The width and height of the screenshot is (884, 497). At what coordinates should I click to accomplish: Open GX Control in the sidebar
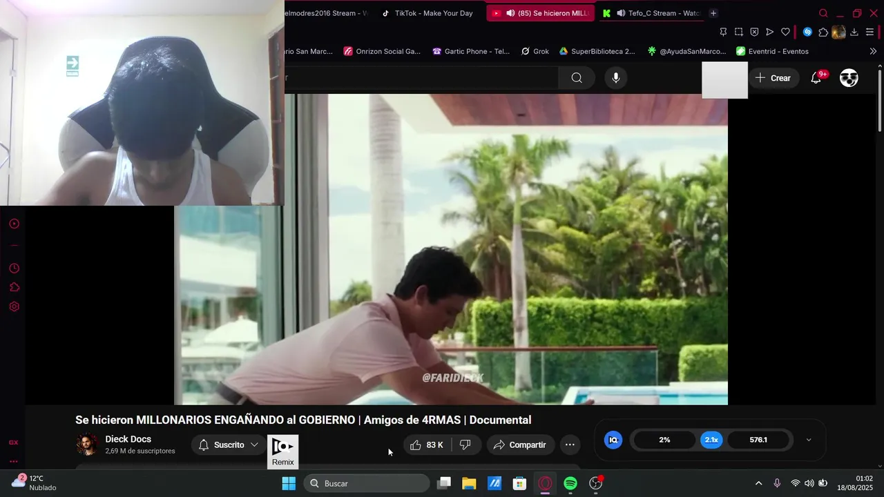(x=13, y=442)
